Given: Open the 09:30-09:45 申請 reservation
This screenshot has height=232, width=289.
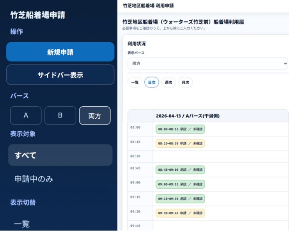Looking at the screenshot, I should click(x=180, y=213).
